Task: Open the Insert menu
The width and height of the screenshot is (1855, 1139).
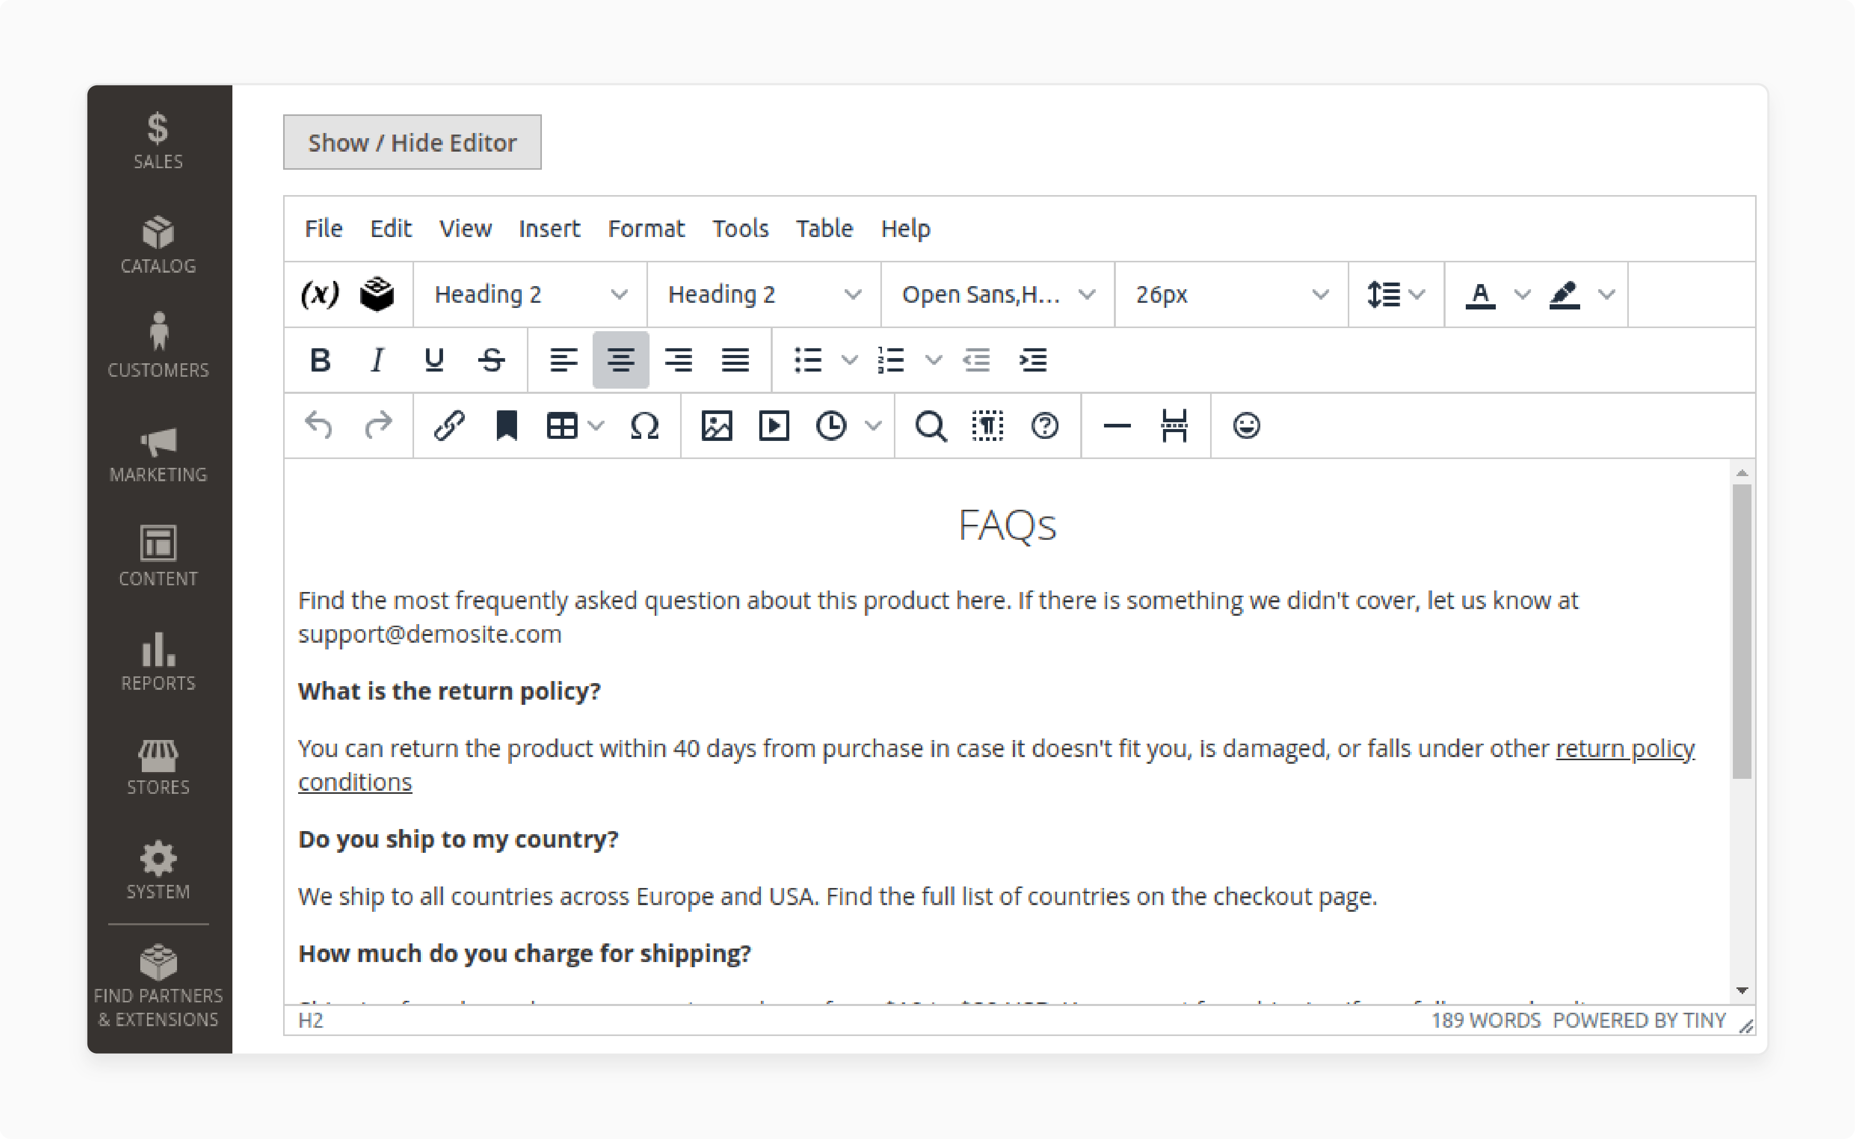Action: [549, 228]
